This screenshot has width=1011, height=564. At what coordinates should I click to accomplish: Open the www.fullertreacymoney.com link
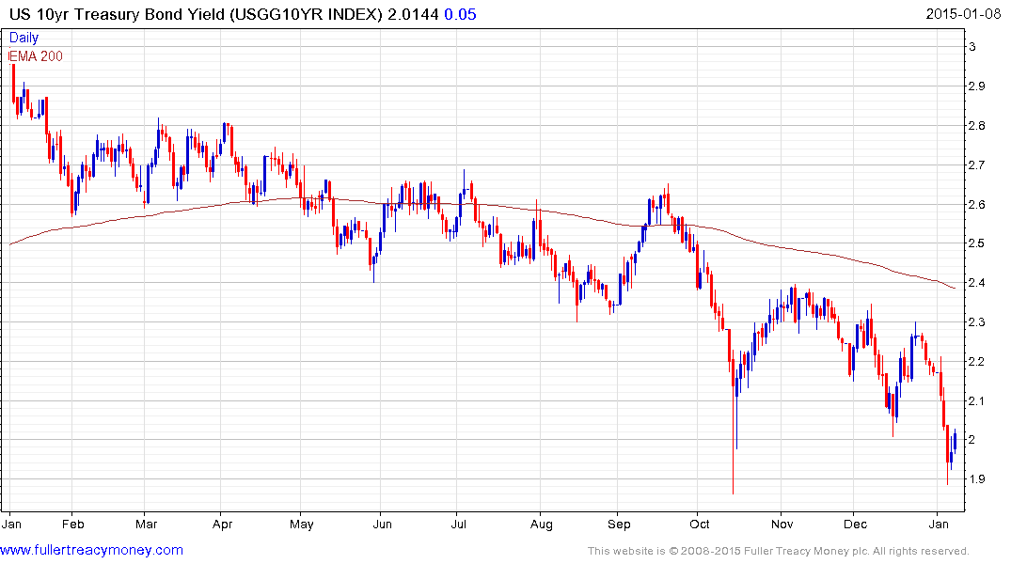tap(91, 550)
